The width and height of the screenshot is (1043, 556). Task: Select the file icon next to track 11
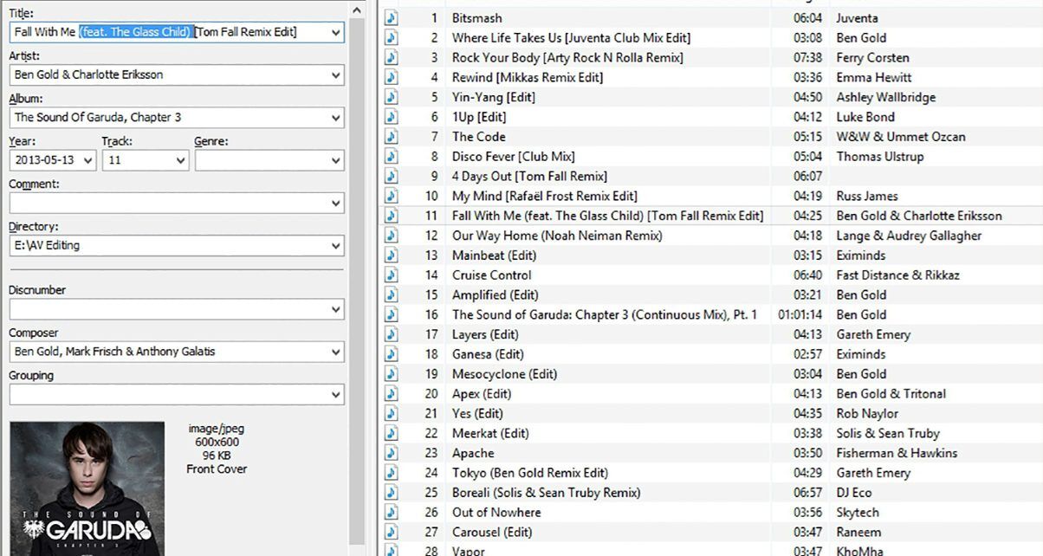(x=392, y=216)
